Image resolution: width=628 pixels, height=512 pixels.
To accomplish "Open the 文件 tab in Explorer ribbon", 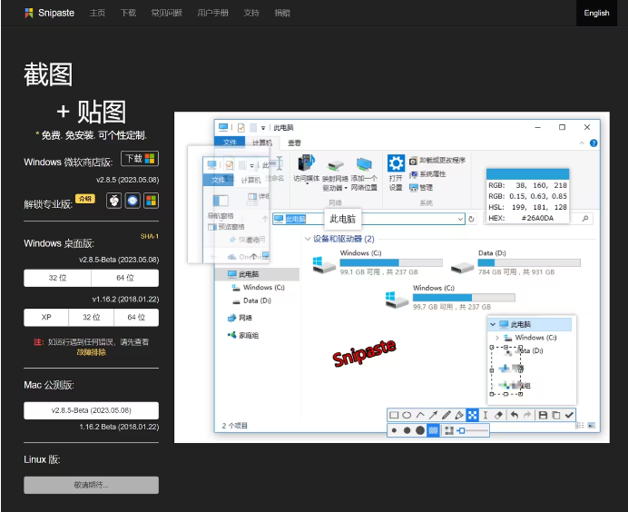I will point(230,143).
